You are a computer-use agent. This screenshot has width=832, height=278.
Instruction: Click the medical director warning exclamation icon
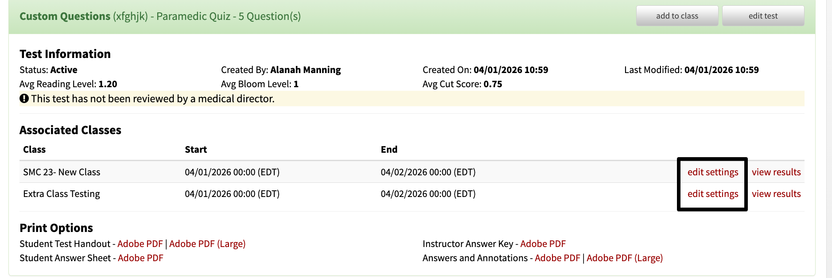[x=24, y=98]
